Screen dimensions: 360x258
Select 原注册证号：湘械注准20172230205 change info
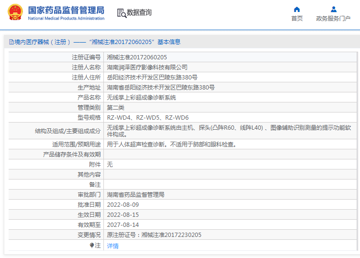[x=154, y=235]
